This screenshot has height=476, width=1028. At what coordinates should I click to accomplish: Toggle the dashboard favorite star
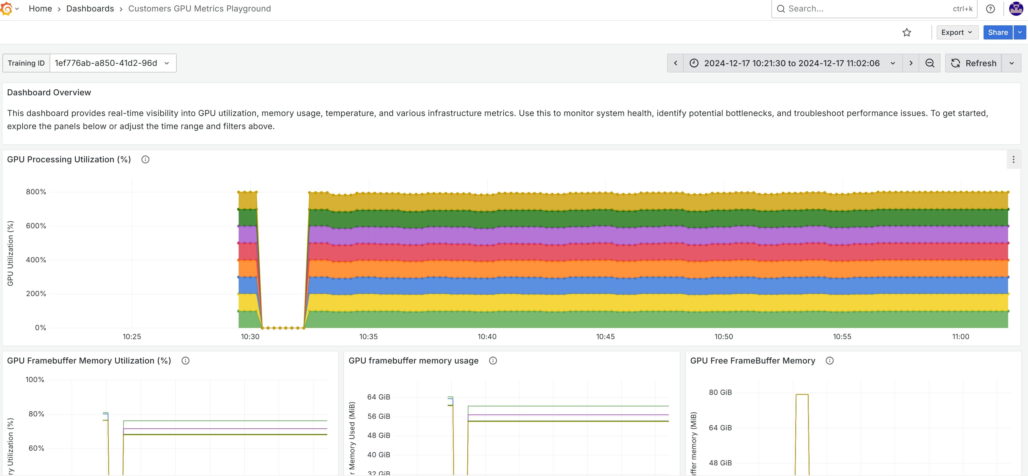tap(907, 32)
